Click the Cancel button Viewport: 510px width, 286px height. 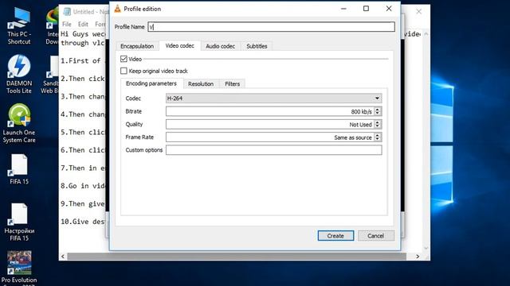point(376,236)
